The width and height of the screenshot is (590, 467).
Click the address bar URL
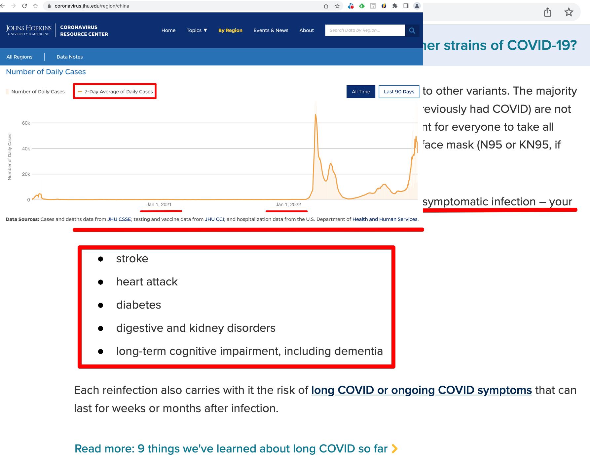pos(92,6)
